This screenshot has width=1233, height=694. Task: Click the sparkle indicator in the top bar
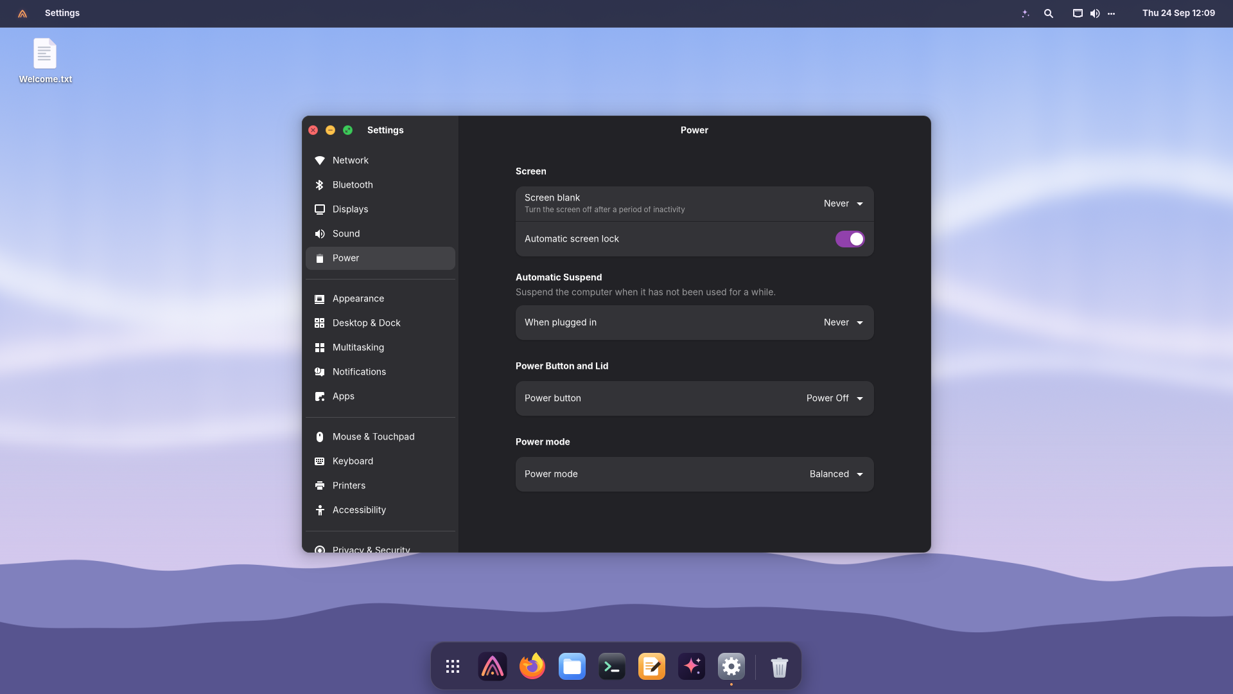(1026, 13)
